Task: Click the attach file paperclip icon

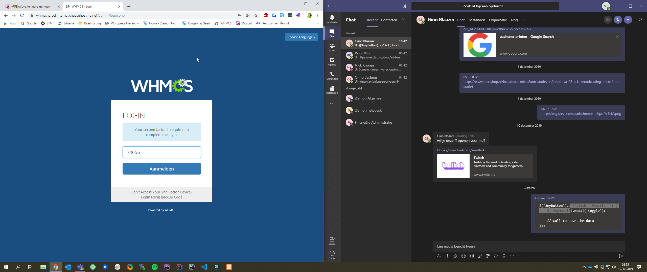Action: tap(455, 256)
